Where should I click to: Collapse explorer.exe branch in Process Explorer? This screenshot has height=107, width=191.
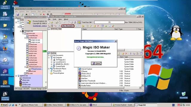[x=16, y=76]
